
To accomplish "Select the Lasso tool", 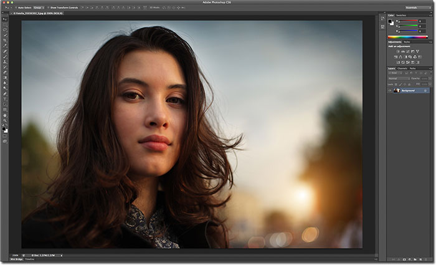I will (5, 29).
